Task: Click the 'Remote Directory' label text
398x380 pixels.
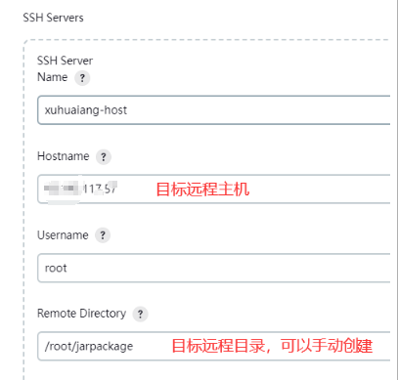Action: pyautogui.click(x=82, y=314)
